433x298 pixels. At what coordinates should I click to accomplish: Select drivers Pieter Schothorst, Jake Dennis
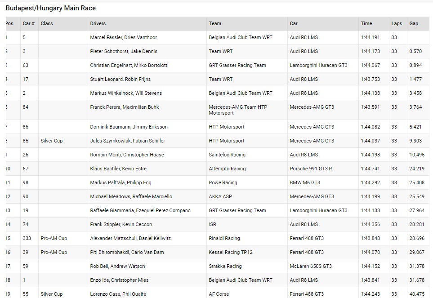click(x=124, y=51)
